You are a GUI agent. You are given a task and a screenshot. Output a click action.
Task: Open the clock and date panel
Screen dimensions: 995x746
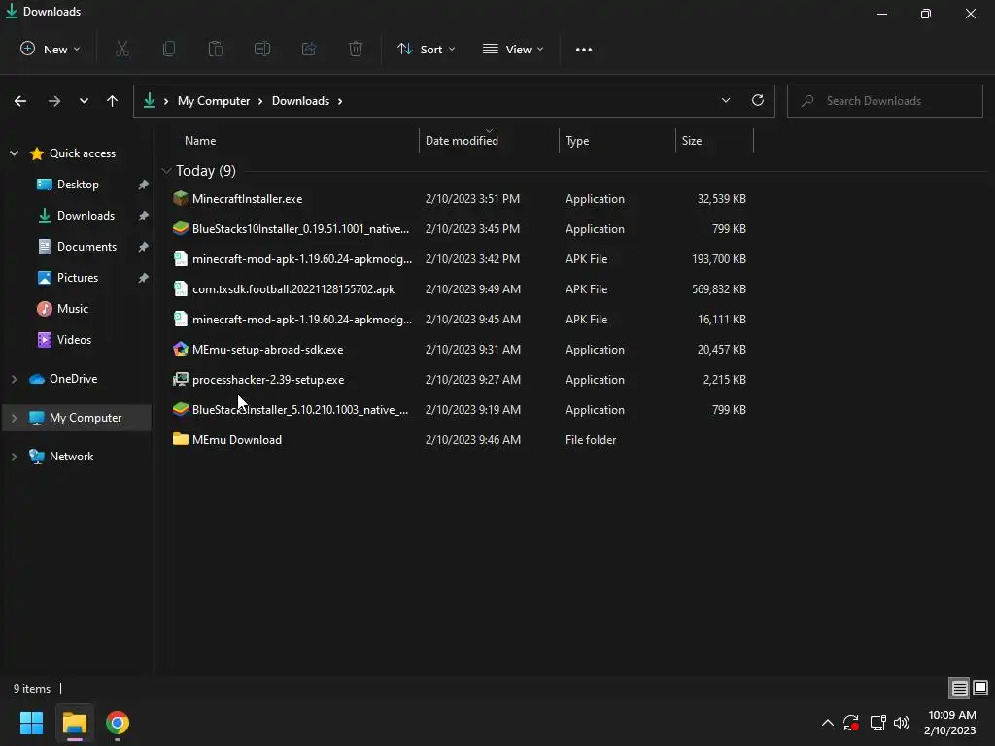950,723
